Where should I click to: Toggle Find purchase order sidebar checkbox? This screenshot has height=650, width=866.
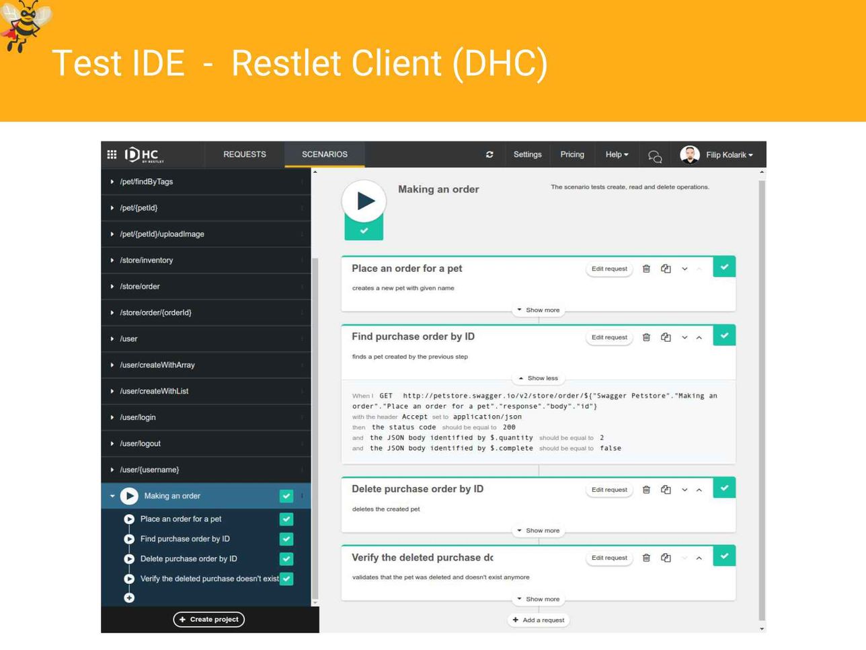click(286, 539)
